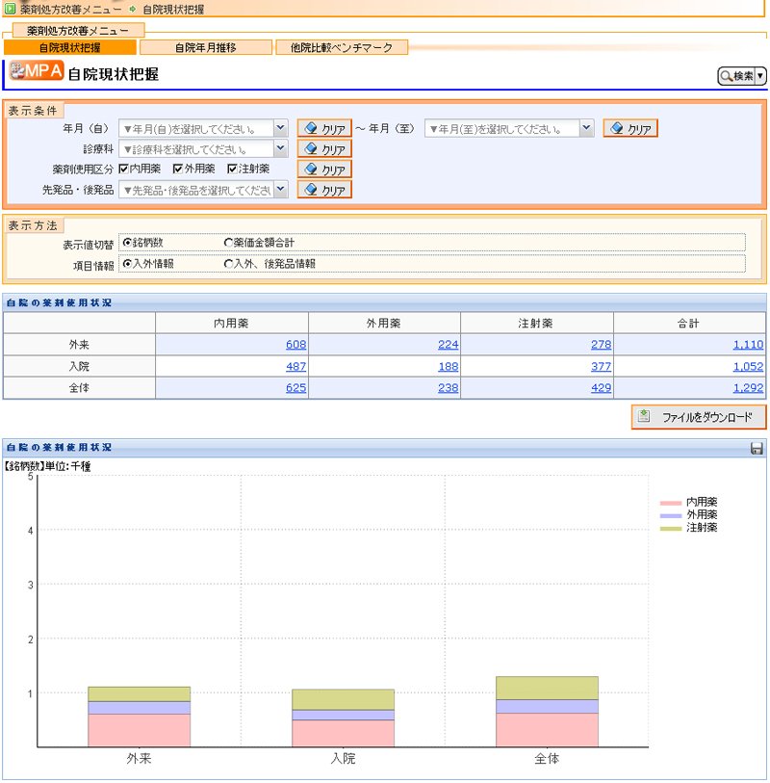Open 全体 注射薬 value 429
This screenshot has width=770, height=783.
tap(601, 387)
